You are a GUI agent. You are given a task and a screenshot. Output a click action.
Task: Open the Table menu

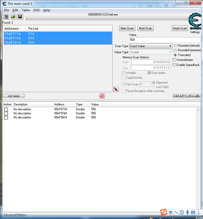[26, 10]
